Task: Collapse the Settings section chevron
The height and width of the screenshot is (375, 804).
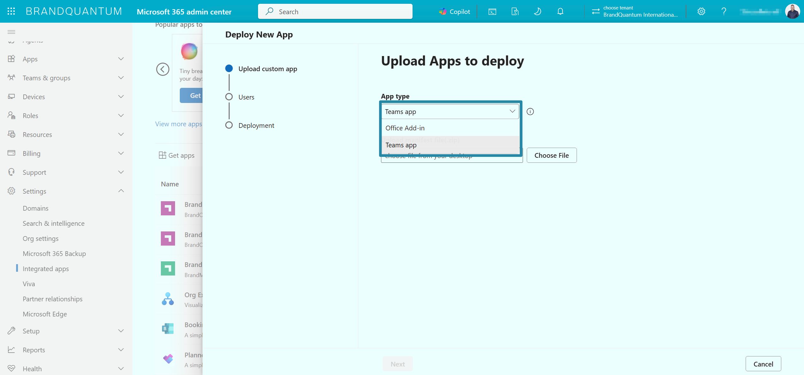Action: (x=121, y=191)
